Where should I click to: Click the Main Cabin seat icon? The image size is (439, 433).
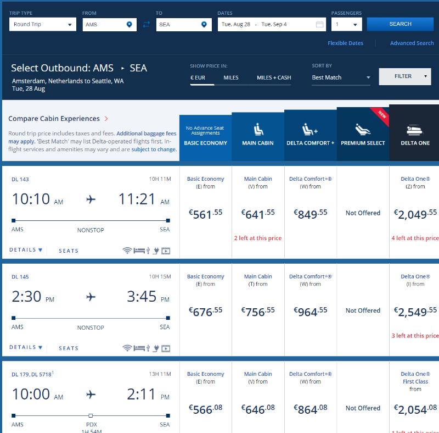point(258,129)
